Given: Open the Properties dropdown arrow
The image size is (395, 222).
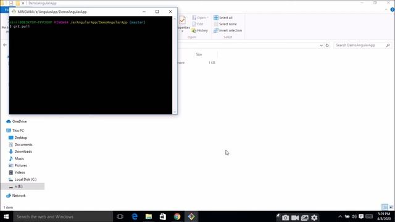Looking at the screenshot, I should 183,31.
